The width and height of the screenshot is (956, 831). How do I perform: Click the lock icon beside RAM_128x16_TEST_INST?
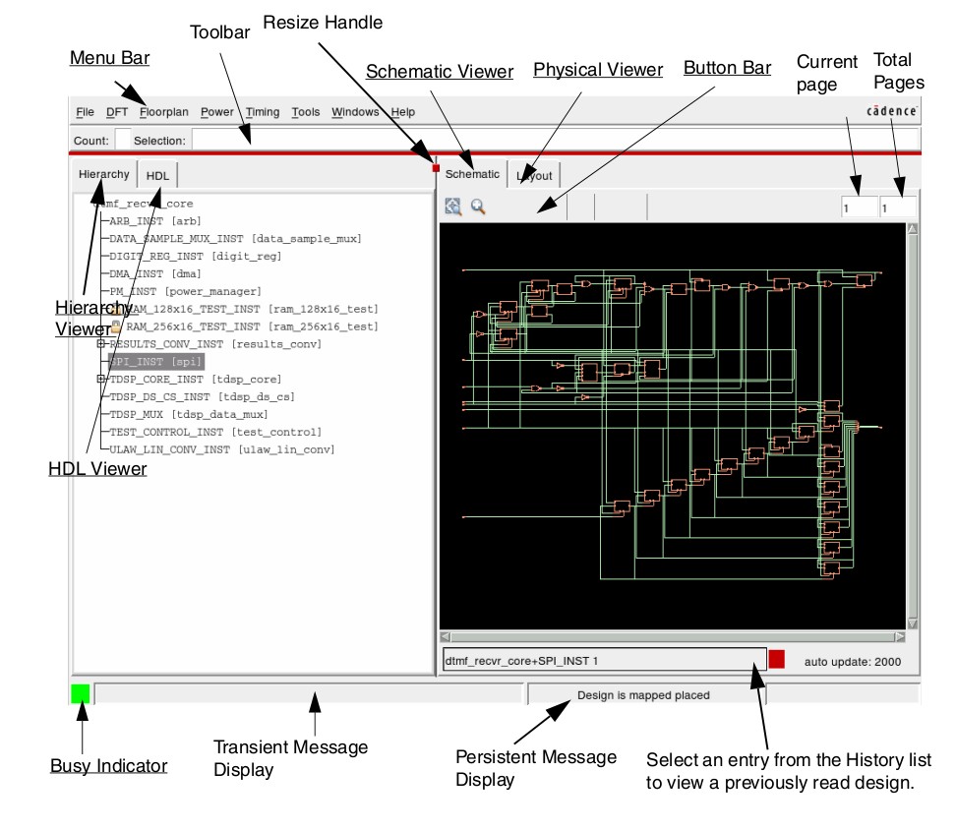click(x=116, y=309)
